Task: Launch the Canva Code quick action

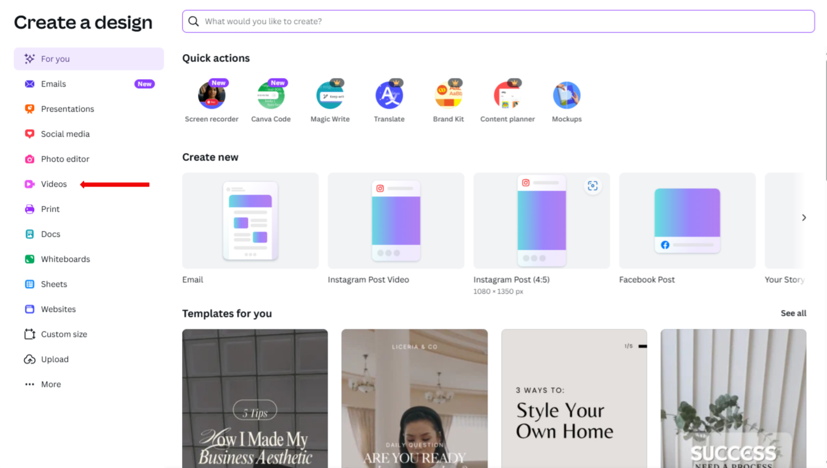Action: pyautogui.click(x=271, y=96)
